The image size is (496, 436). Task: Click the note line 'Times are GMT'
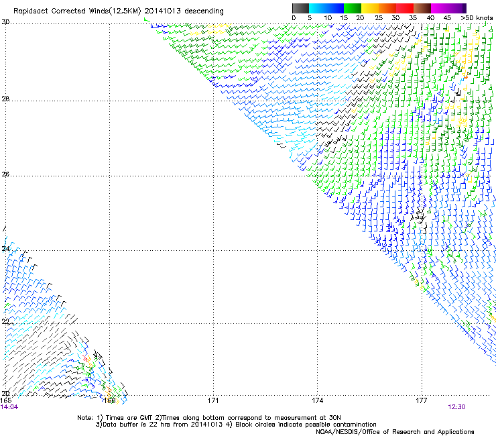pyautogui.click(x=129, y=418)
